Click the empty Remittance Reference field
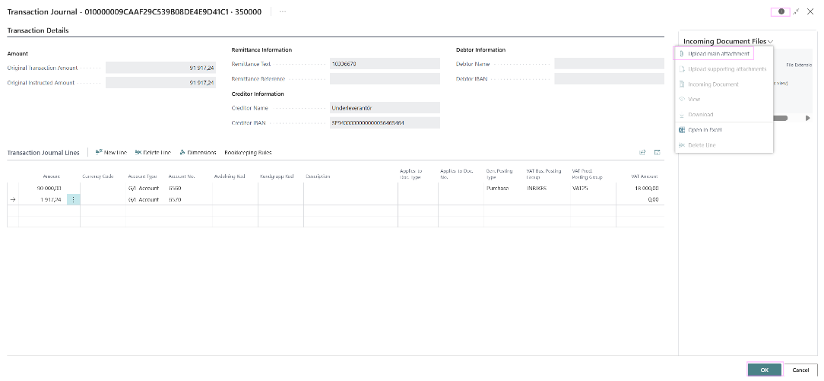Screen dimensions: 824x381 [385, 79]
